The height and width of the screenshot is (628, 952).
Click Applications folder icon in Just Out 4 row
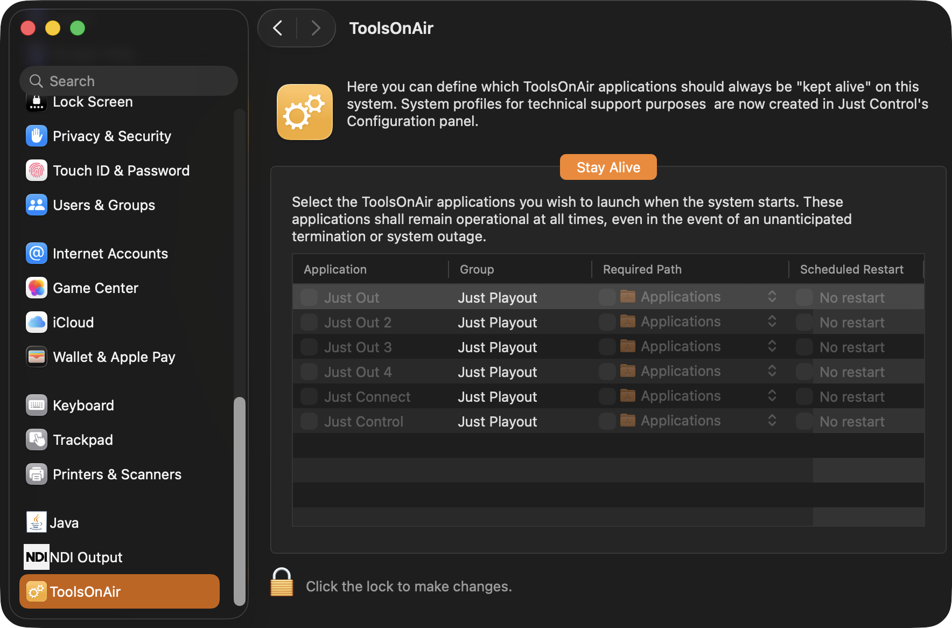[x=628, y=371]
